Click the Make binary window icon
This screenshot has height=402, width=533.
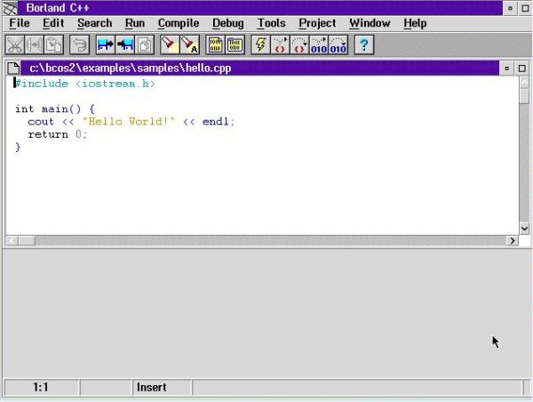click(235, 45)
